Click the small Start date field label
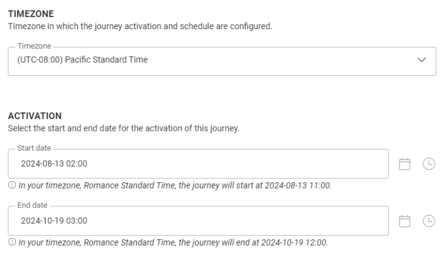Screen dimensions: 443x257 pyautogui.click(x=35, y=149)
